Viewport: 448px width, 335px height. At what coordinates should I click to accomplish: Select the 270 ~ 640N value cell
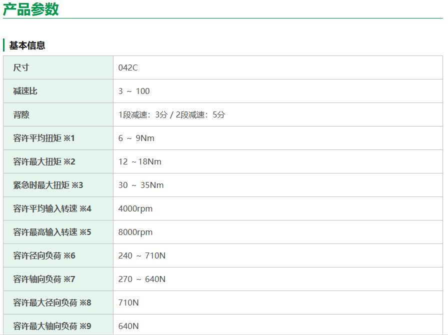coord(142,279)
